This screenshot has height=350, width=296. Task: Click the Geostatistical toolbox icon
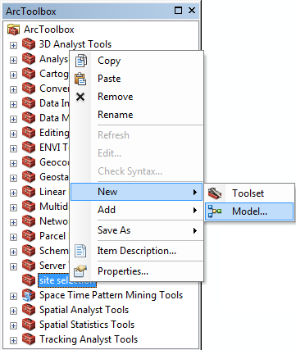(29, 177)
